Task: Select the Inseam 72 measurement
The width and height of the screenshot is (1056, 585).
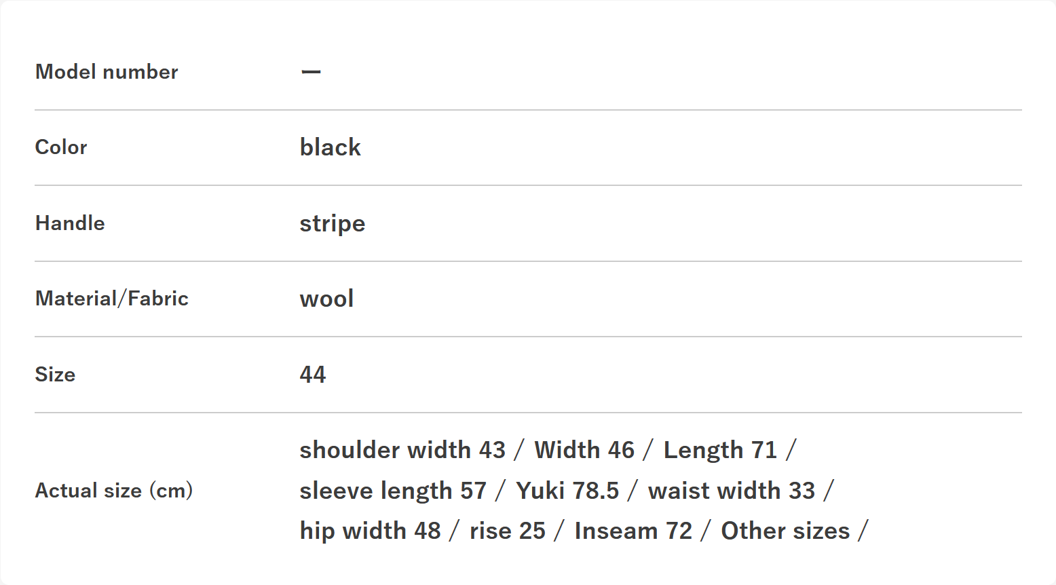Action: [633, 531]
